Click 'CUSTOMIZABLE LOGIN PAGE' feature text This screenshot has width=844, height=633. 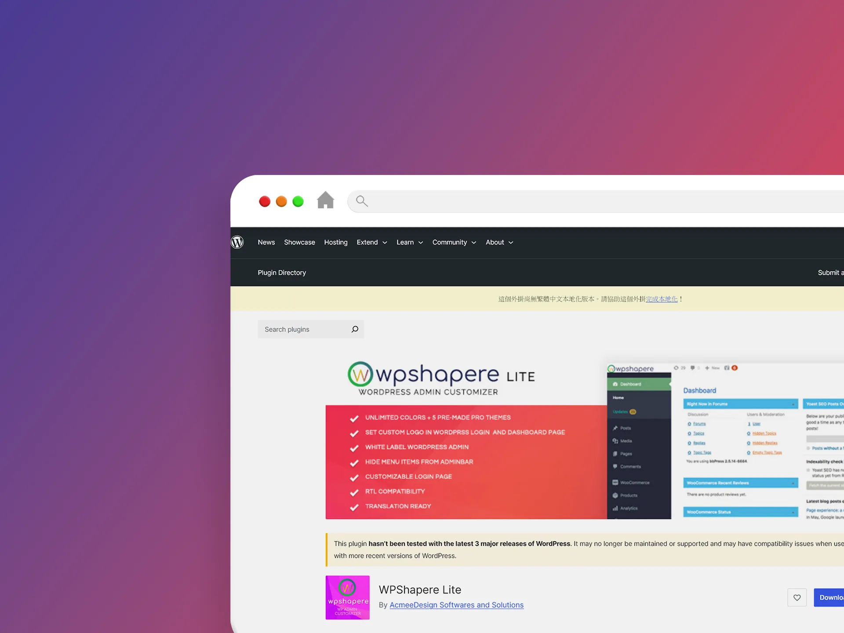pos(408,477)
